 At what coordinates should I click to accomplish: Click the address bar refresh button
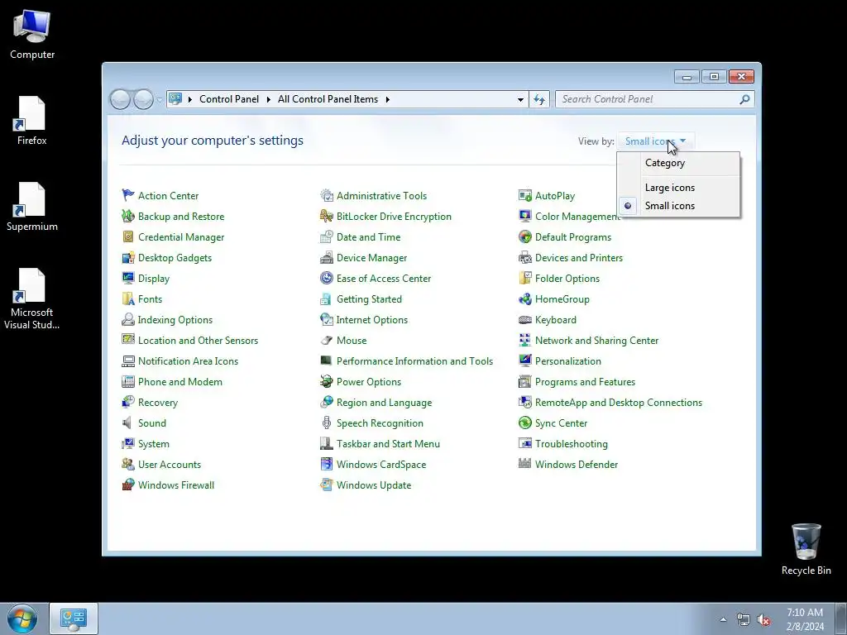(x=539, y=99)
